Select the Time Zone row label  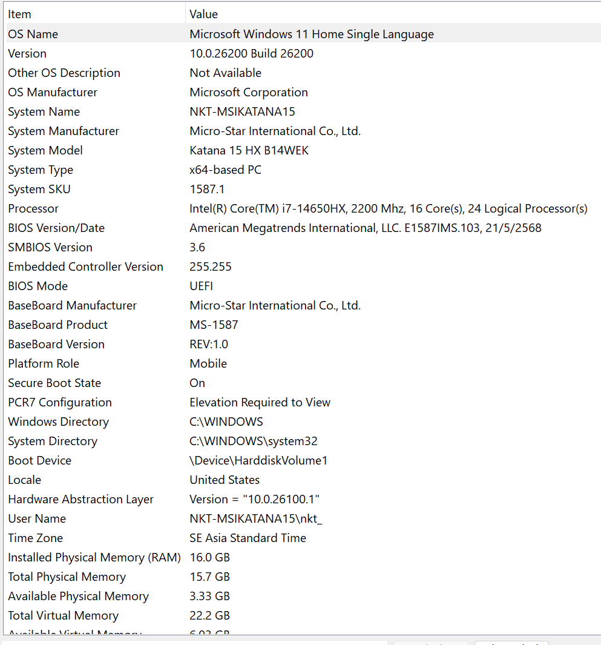coord(35,538)
